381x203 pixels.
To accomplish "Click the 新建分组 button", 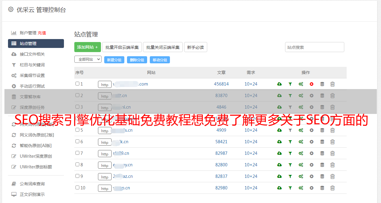I will [x=114, y=60].
